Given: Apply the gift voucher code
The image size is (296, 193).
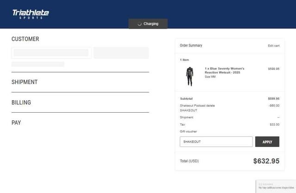Looking at the screenshot, I should [267, 142].
